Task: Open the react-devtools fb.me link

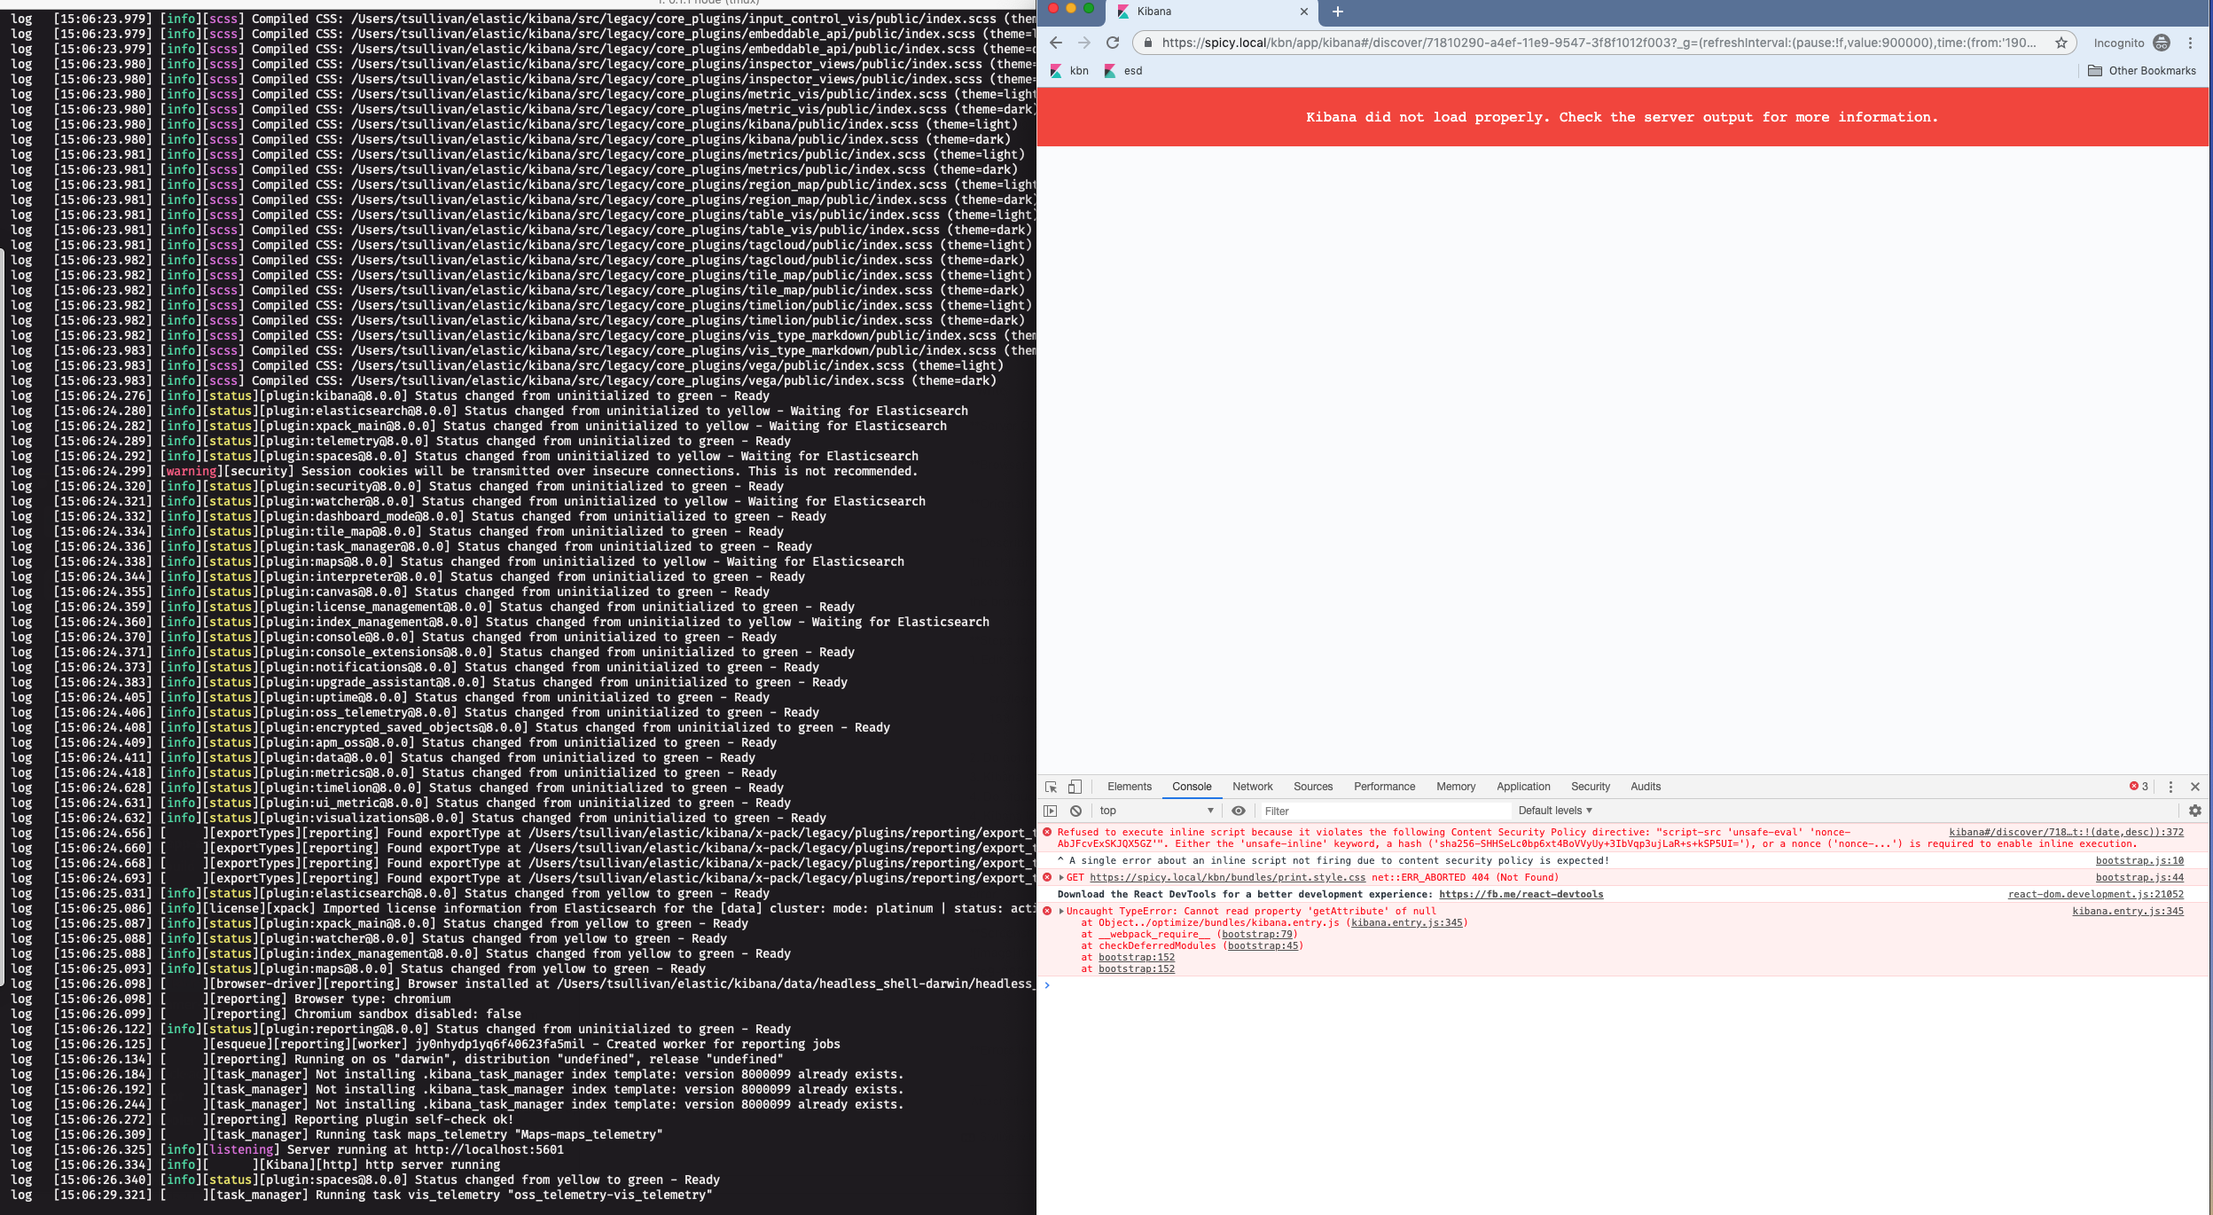Action: click(x=1521, y=894)
